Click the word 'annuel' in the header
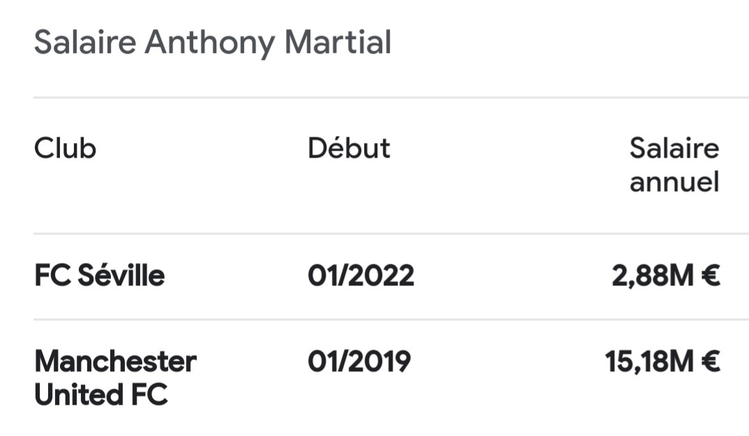This screenshot has width=749, height=436. click(674, 182)
